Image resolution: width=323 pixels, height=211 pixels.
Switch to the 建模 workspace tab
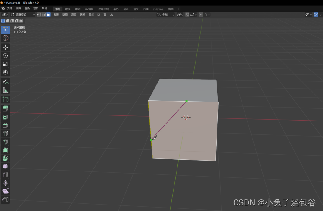pos(68,9)
